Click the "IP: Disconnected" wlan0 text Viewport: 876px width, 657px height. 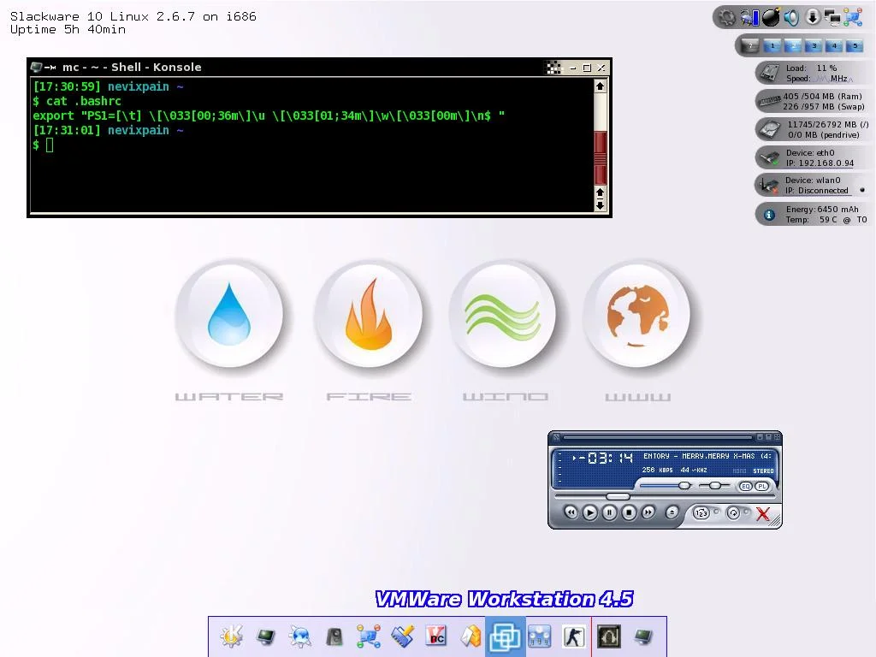pyautogui.click(x=817, y=191)
